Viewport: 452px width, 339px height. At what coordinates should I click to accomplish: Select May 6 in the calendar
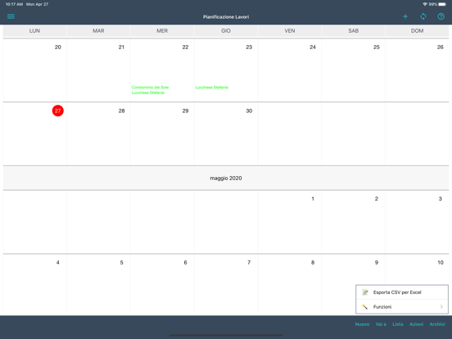[185, 262]
